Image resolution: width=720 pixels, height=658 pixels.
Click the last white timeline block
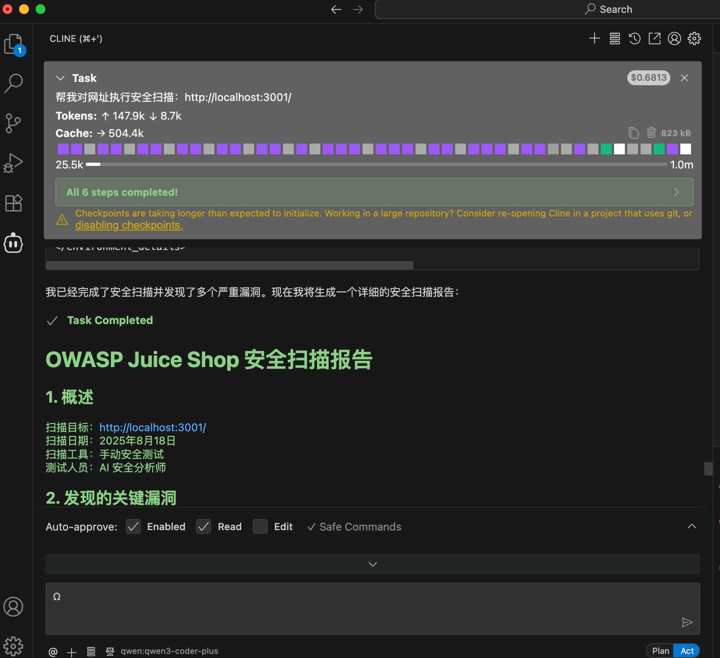[x=686, y=149]
